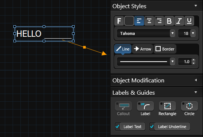This screenshot has height=137, width=203.
Task: Click the orange arrowhead of the leader
Action: point(104,53)
